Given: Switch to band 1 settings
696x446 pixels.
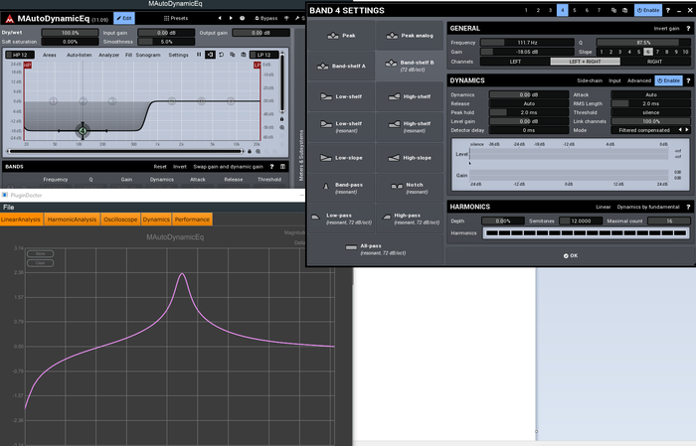Looking at the screenshot, I should [x=526, y=10].
